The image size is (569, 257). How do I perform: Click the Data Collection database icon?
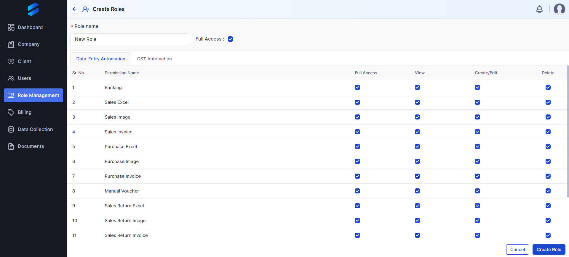pyautogui.click(x=11, y=129)
